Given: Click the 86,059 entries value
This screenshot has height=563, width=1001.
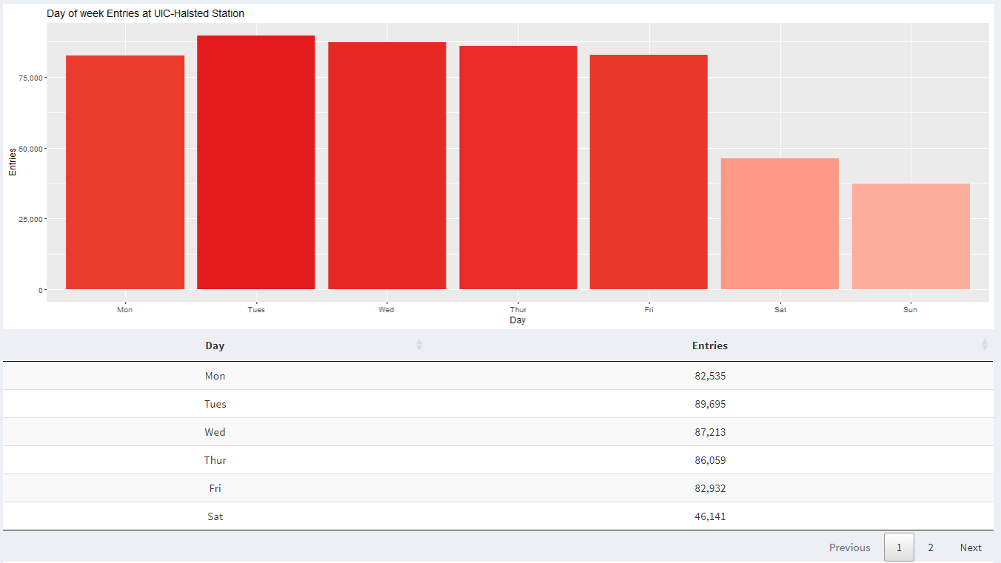Looking at the screenshot, I should point(710,460).
